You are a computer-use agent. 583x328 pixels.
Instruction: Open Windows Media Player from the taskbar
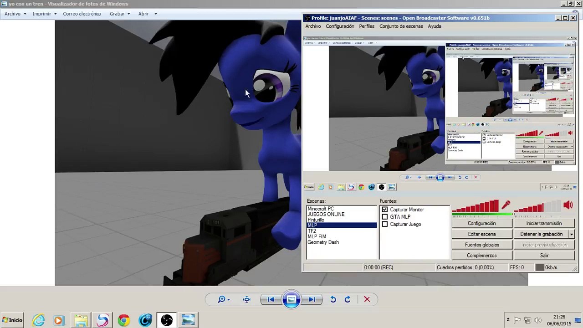point(58,321)
